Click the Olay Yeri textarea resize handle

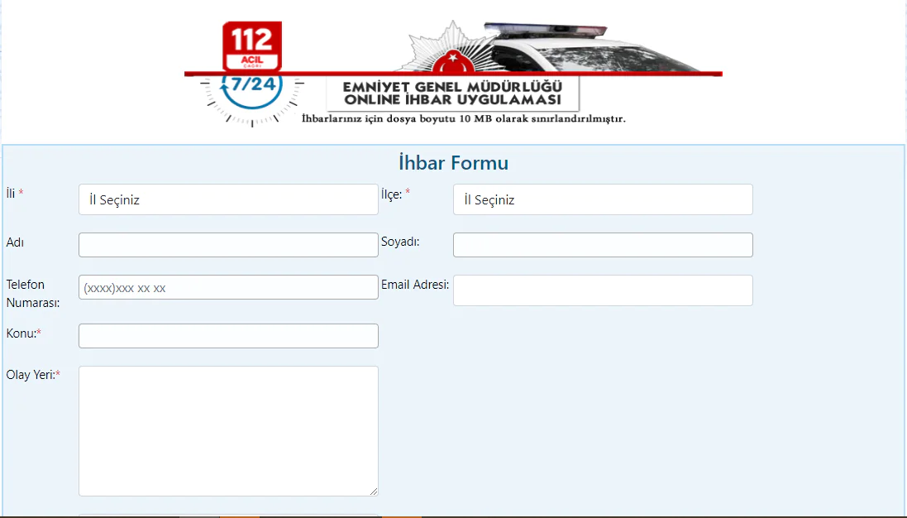375,492
